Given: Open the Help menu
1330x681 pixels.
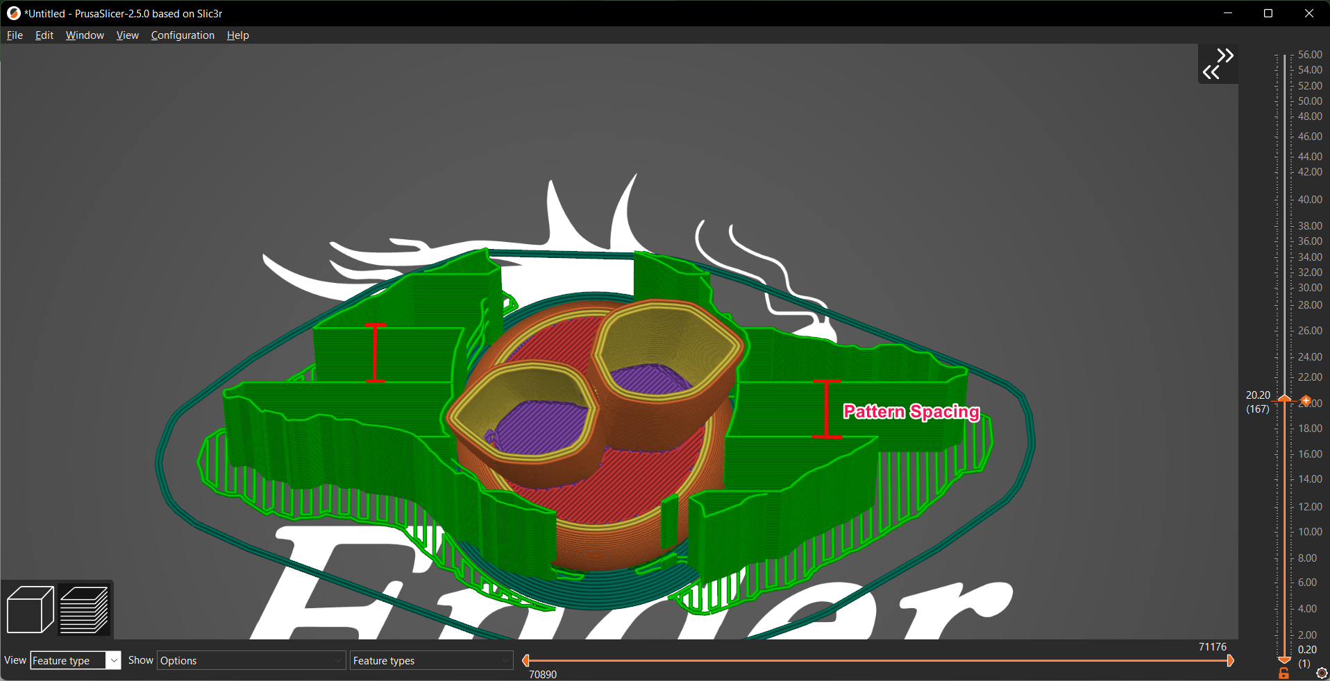Looking at the screenshot, I should point(237,35).
